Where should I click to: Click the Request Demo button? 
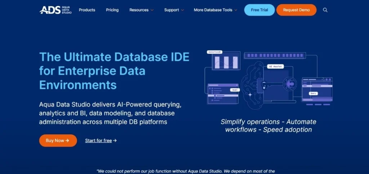[x=296, y=10]
